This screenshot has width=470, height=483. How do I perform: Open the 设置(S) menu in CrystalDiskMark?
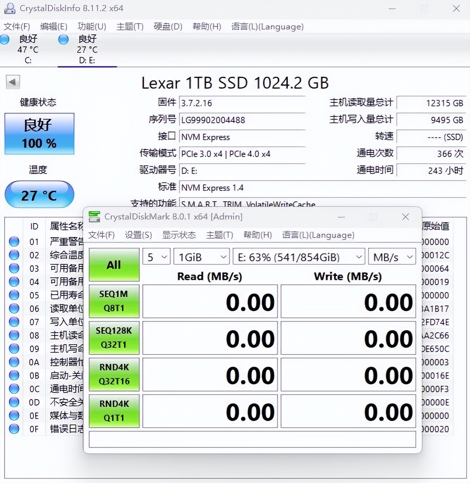[x=138, y=235]
